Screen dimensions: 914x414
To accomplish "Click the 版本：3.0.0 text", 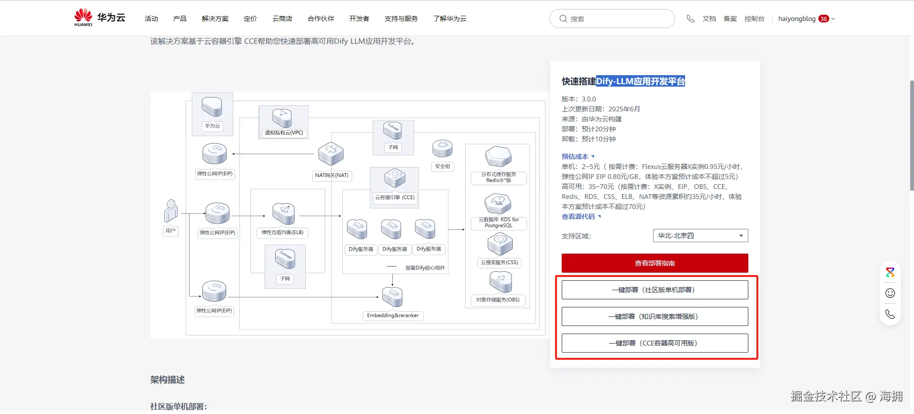I will click(579, 99).
